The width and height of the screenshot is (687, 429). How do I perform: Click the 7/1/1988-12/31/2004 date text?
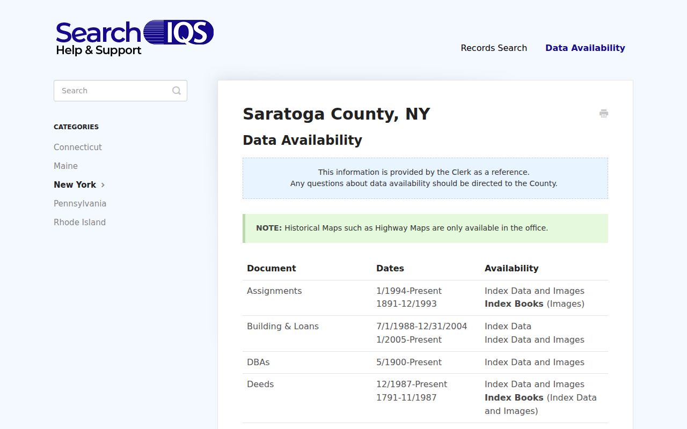[422, 326]
